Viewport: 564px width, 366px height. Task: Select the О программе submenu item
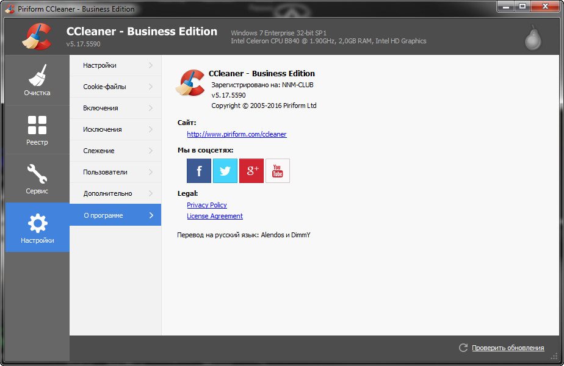coord(115,215)
